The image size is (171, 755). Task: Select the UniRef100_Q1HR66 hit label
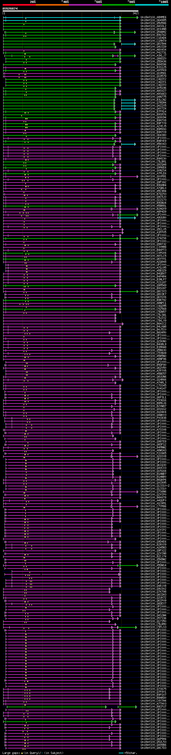coord(153,380)
